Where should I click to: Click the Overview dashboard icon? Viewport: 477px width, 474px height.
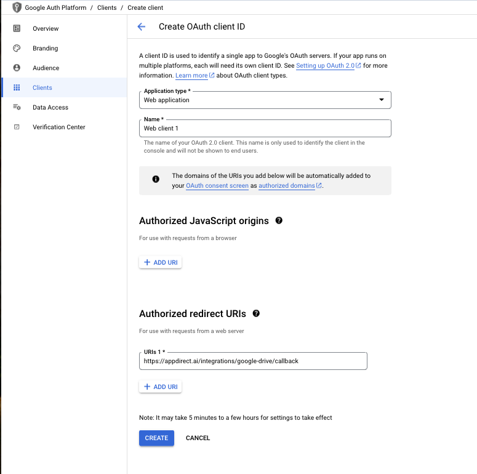tap(17, 28)
